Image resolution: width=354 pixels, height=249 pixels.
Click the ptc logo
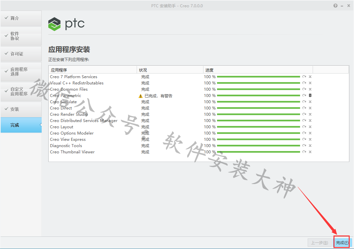(x=66, y=24)
